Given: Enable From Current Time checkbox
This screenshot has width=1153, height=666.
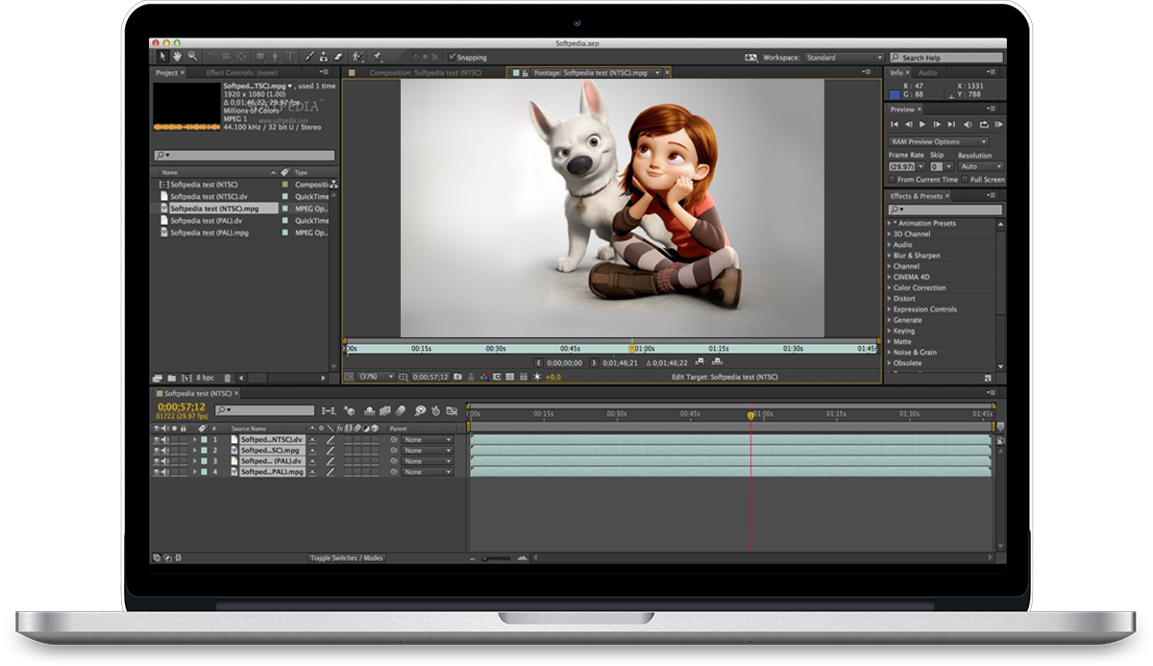Looking at the screenshot, I should click(x=893, y=180).
